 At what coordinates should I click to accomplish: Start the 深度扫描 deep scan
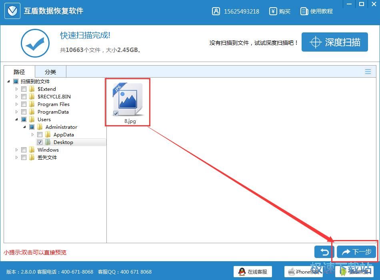click(335, 42)
